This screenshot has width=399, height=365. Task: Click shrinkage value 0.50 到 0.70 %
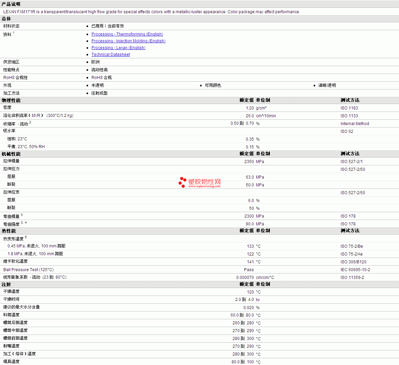point(245,123)
